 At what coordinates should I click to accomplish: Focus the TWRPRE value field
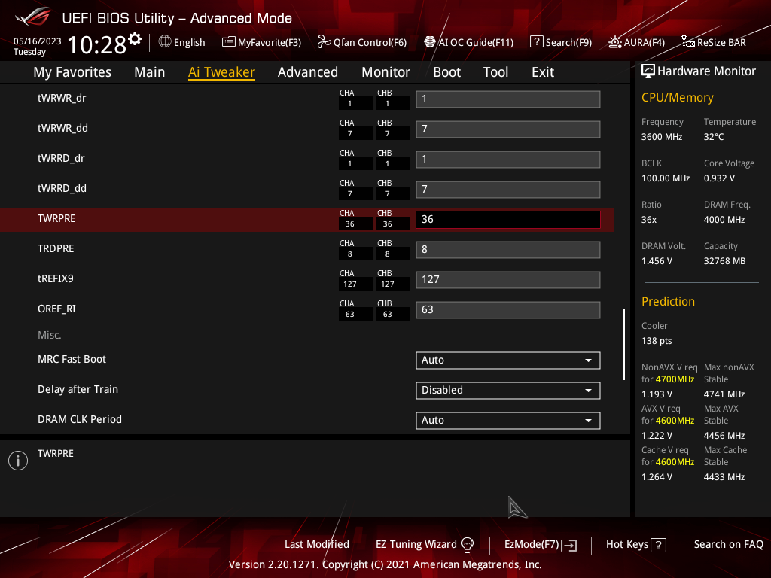click(508, 220)
